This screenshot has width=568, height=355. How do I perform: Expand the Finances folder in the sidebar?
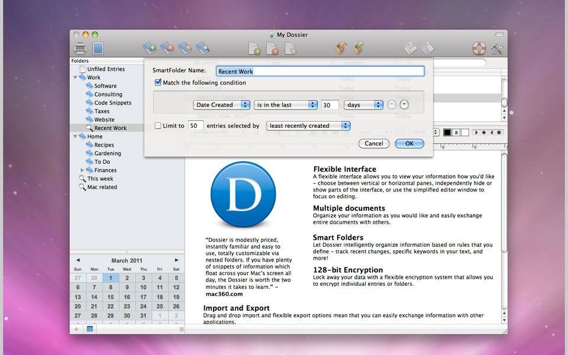83,170
